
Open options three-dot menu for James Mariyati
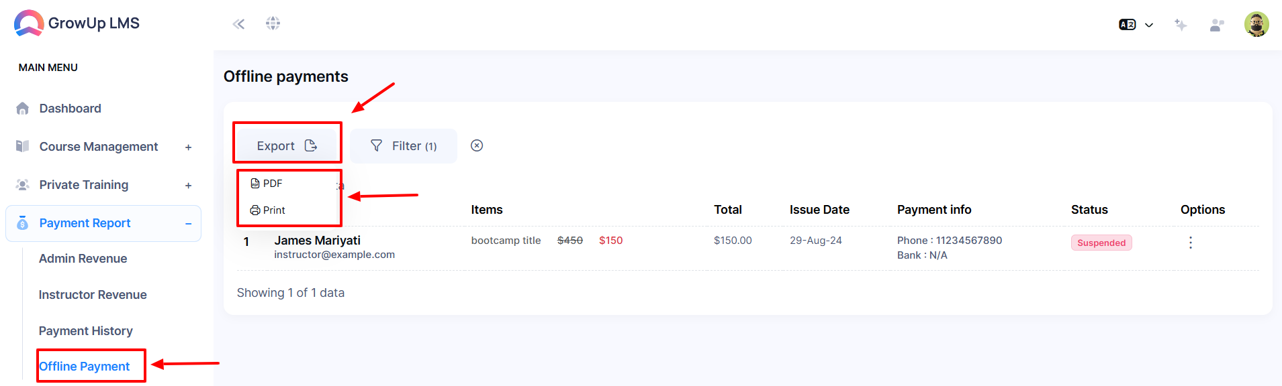[1191, 243]
